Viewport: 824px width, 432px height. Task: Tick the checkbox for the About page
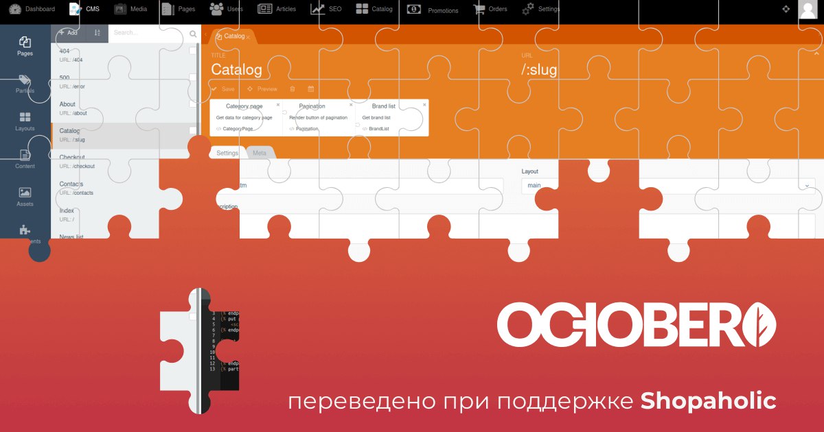pyautogui.click(x=193, y=104)
